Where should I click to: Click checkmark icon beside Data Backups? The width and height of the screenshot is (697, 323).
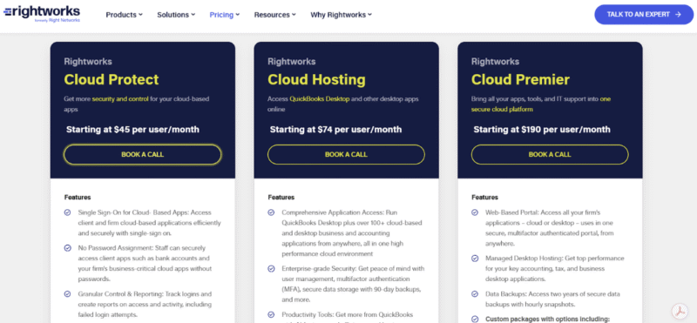click(x=475, y=293)
